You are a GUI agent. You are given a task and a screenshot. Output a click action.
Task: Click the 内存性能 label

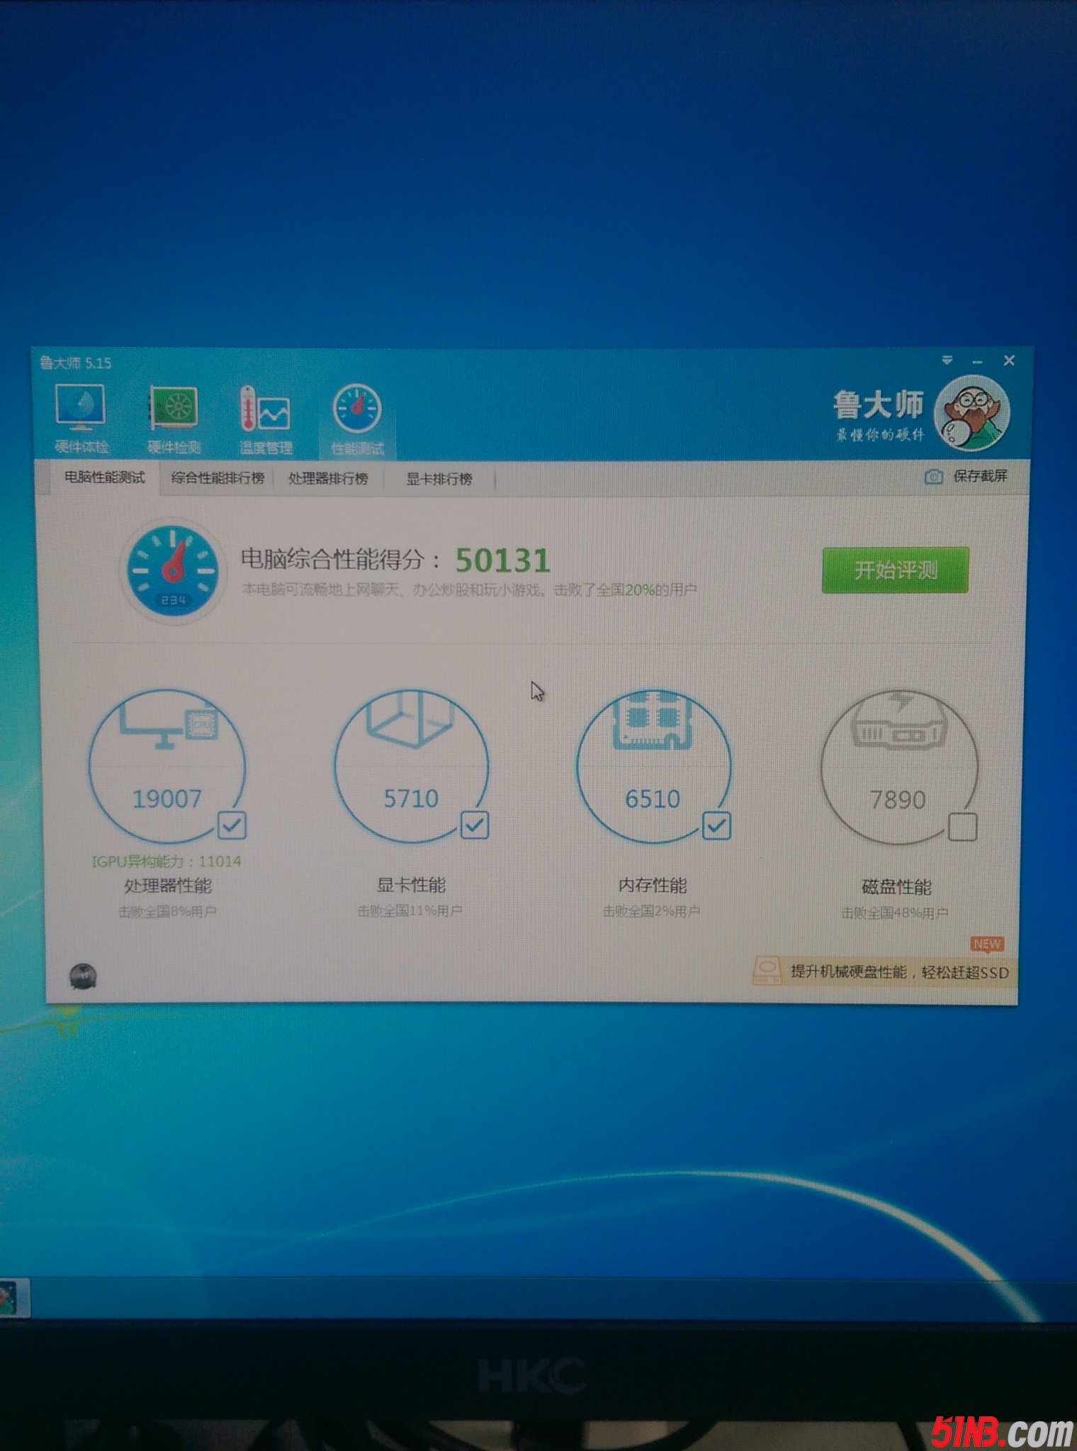[x=653, y=886]
